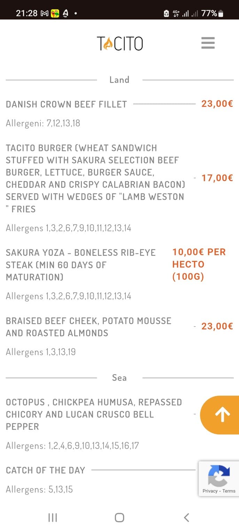Open the Recents navigation button
The image size is (239, 532).
[x=53, y=518]
